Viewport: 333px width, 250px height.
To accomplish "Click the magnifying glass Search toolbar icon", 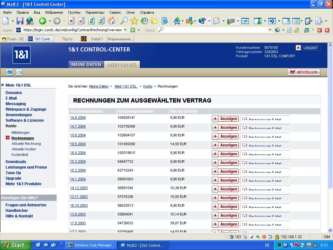I will tap(124, 21).
